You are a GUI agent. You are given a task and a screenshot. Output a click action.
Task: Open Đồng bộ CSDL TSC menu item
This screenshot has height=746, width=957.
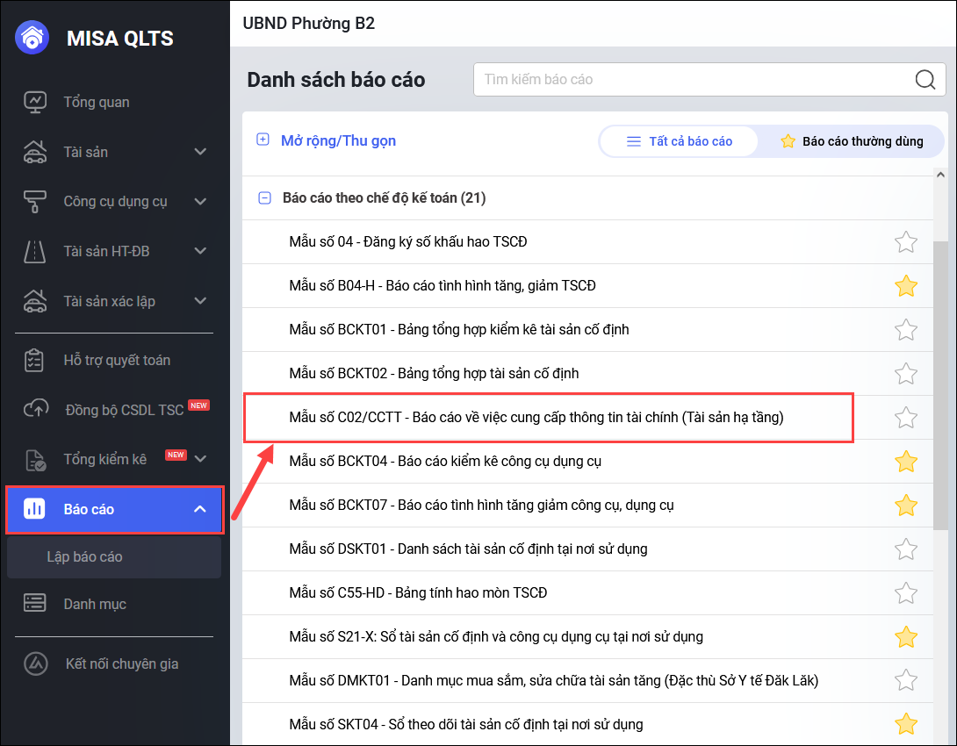pos(125,410)
